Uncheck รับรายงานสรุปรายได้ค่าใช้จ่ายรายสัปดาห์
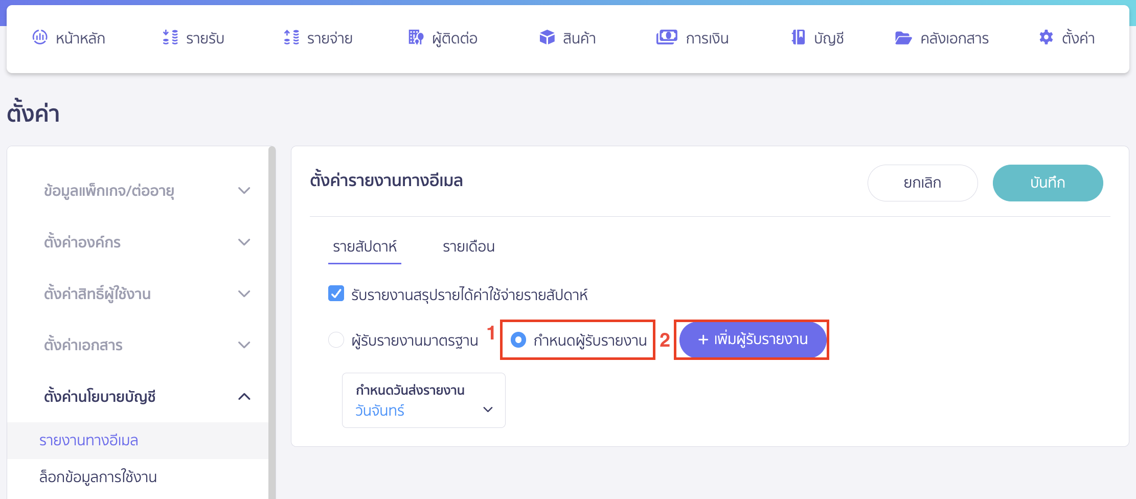 point(336,294)
